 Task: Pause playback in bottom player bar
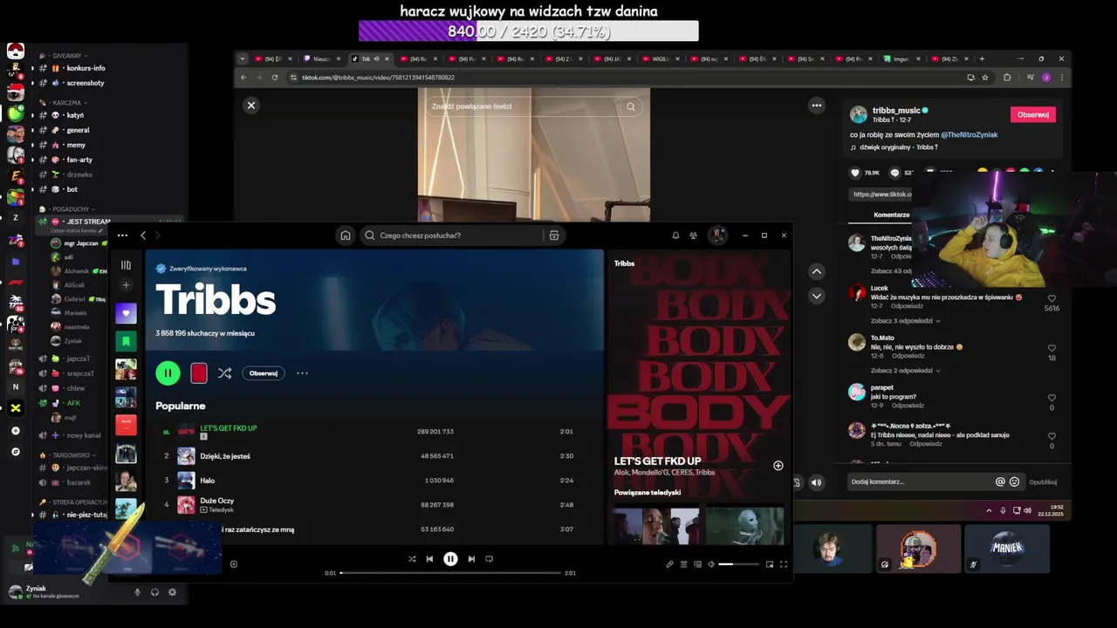pyautogui.click(x=450, y=559)
